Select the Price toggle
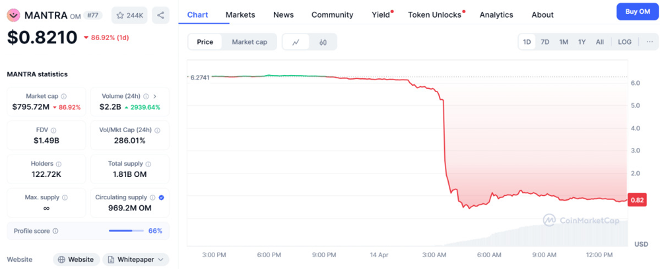The height and width of the screenshot is (269, 660). click(205, 42)
